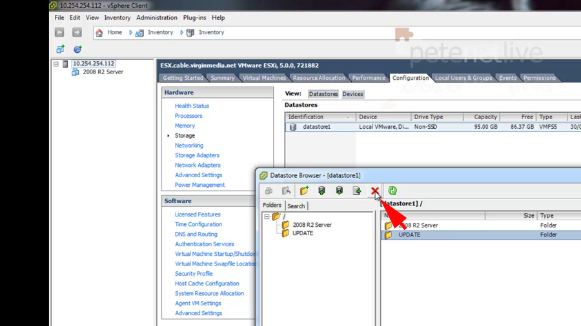Switch to the Virtual Machines tab
This screenshot has height=326, width=581.
click(264, 78)
